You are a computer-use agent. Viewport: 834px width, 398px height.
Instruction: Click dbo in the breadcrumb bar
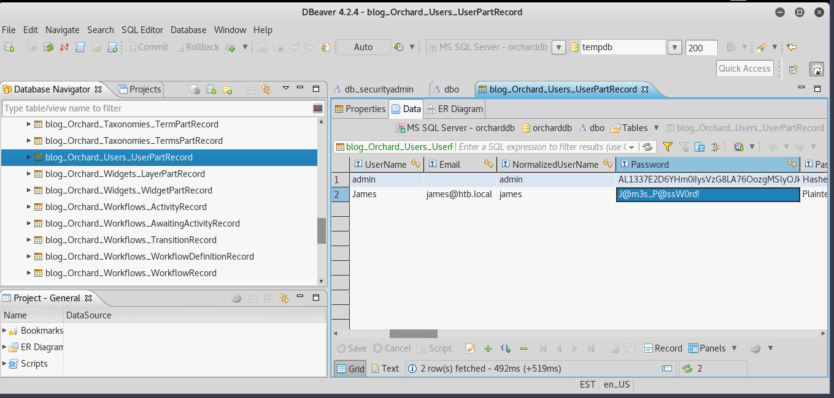point(592,128)
